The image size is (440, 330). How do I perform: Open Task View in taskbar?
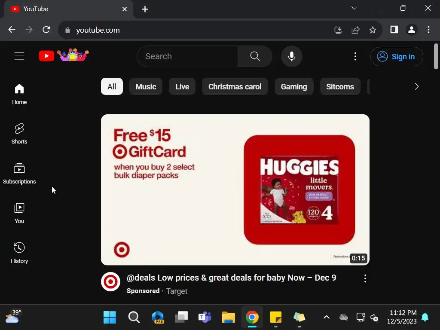pos(181,318)
